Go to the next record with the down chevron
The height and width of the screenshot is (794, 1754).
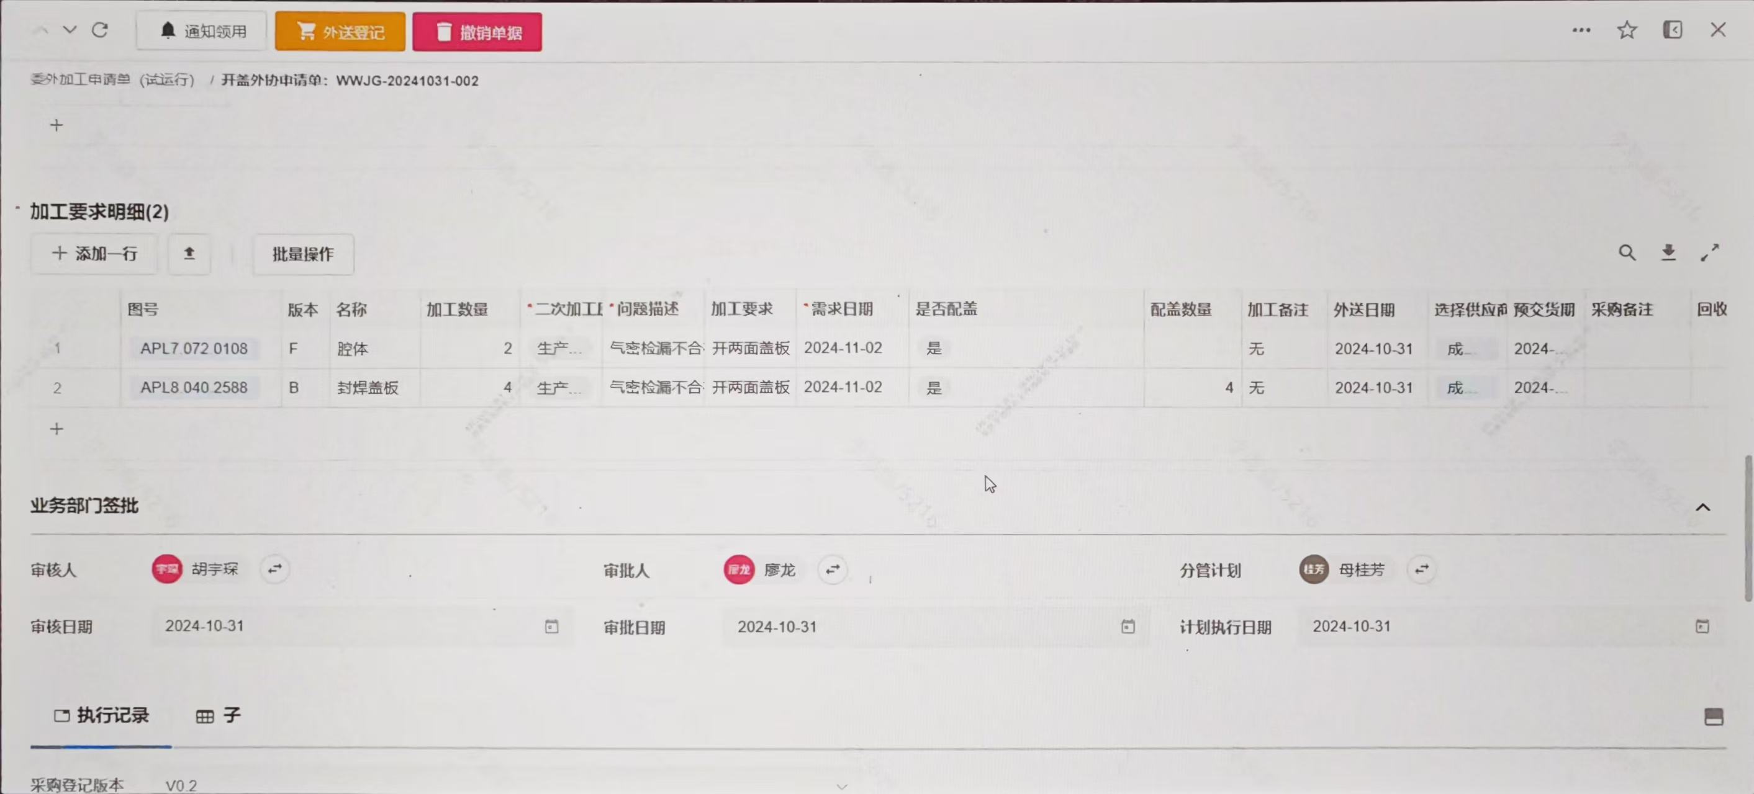tap(70, 30)
